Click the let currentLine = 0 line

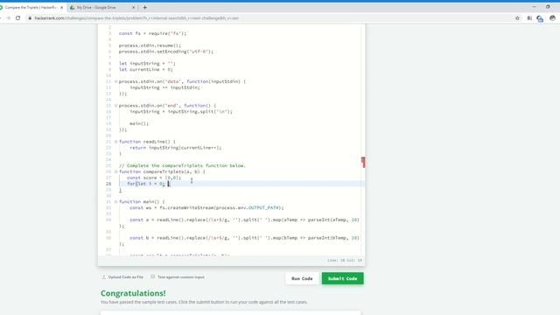click(146, 69)
